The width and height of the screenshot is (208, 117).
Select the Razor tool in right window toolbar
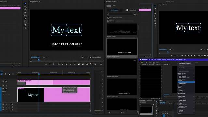(155, 14)
